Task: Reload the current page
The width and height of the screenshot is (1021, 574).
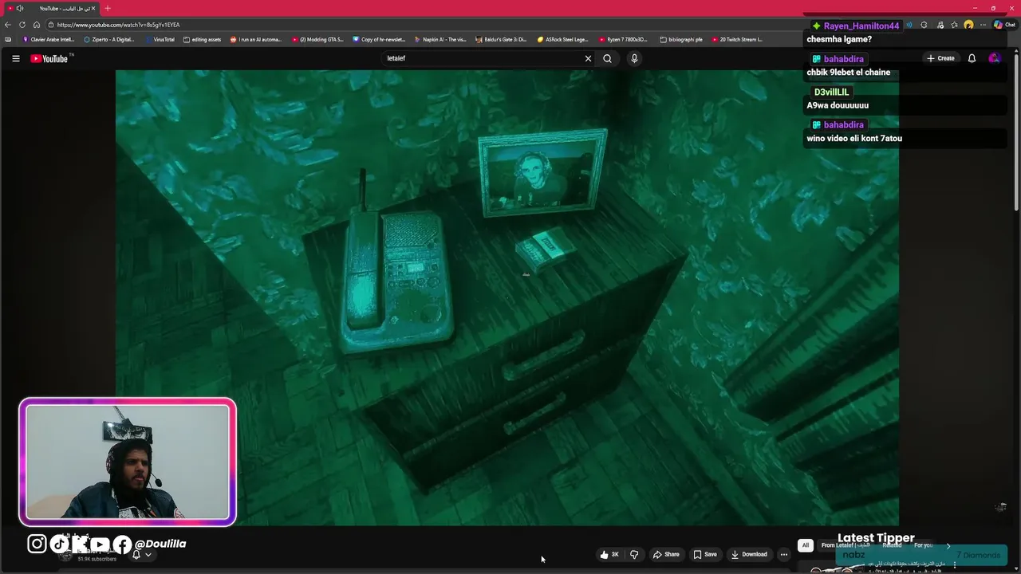Action: coord(22,25)
